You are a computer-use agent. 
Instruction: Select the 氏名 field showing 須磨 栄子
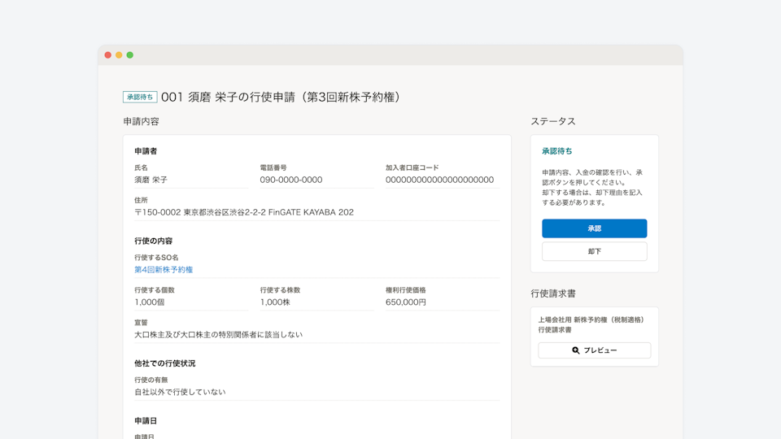point(151,180)
